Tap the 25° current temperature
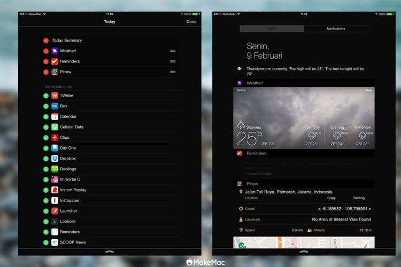Screen dimensions: 401x267 point(249,139)
